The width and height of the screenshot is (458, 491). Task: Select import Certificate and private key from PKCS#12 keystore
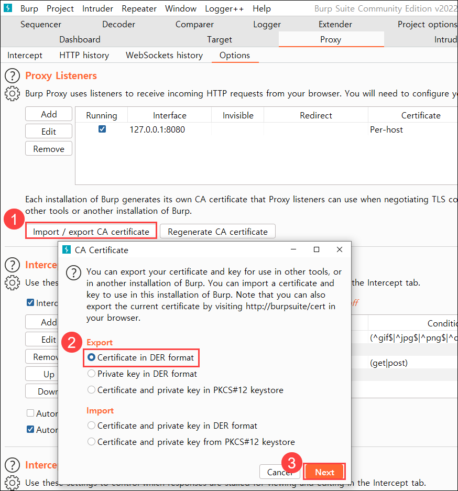191,442
